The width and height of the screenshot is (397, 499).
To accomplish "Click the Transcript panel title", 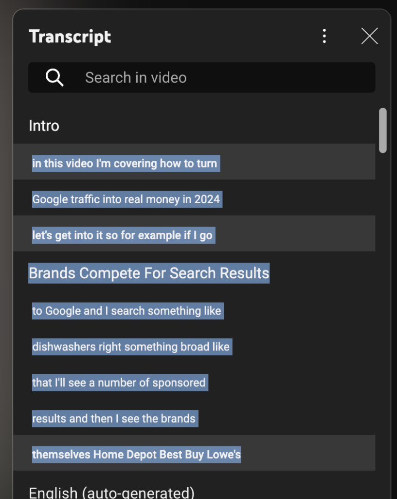I will (70, 36).
